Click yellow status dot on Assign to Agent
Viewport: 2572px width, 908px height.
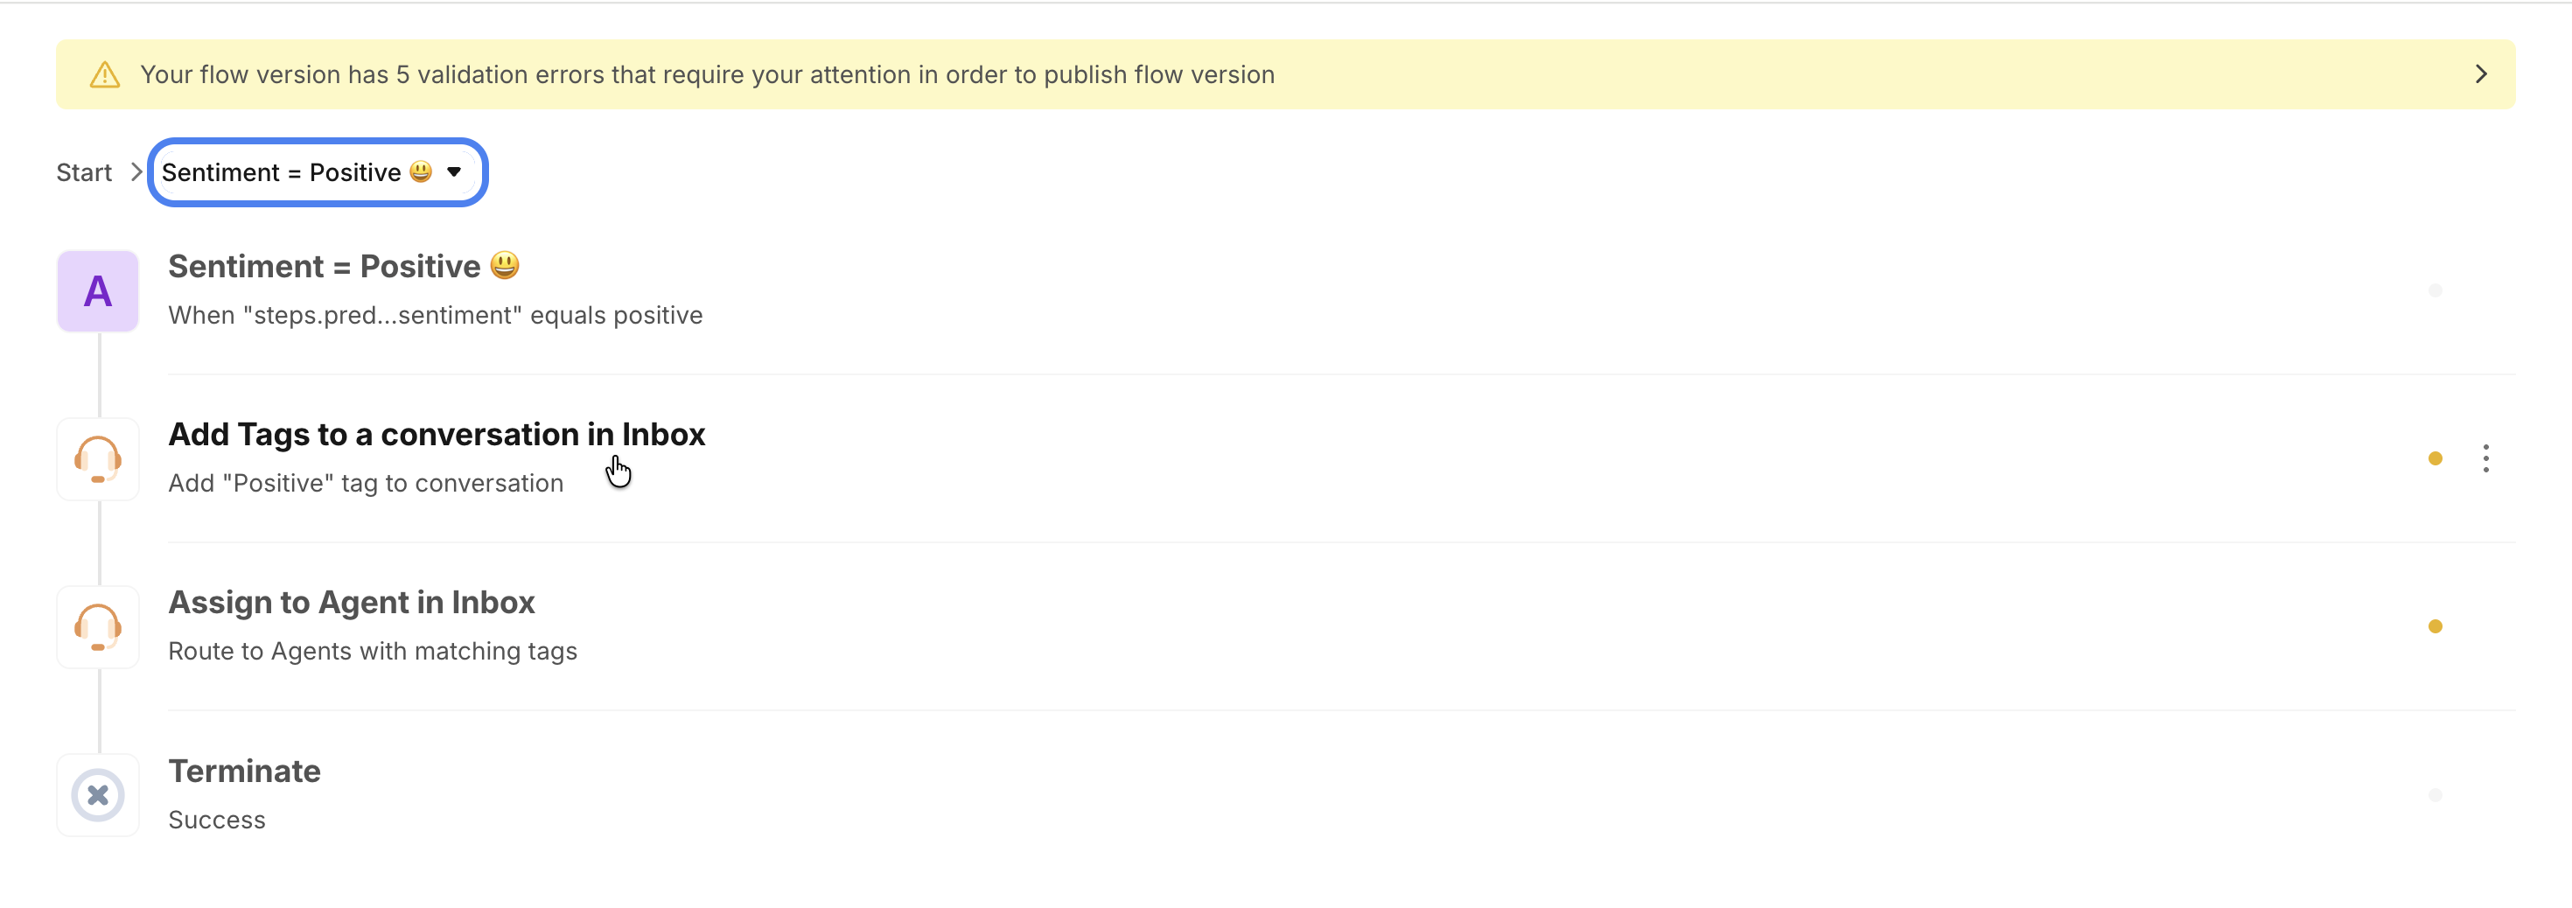(x=2434, y=626)
